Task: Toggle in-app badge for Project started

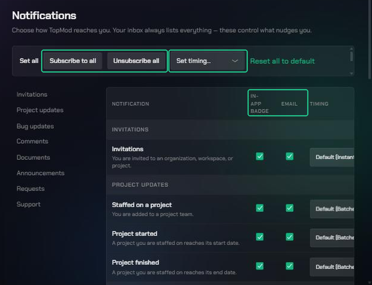Action: [260, 237]
